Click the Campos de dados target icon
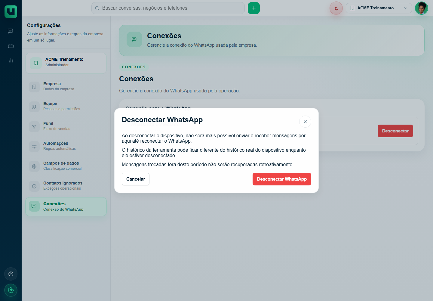 [34, 166]
